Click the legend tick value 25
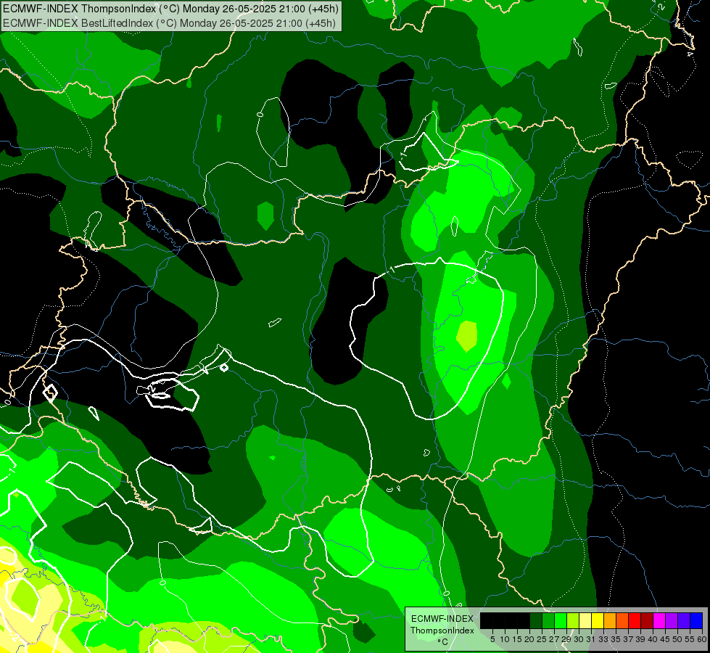This screenshot has height=653, width=710. point(542,639)
